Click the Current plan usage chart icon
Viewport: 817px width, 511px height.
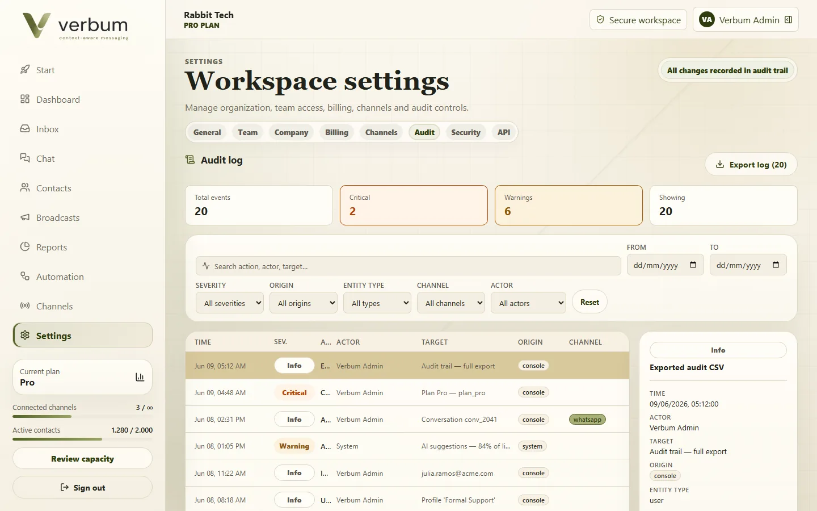click(x=140, y=377)
